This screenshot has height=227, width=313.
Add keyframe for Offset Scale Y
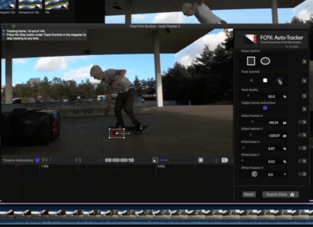tap(300, 161)
